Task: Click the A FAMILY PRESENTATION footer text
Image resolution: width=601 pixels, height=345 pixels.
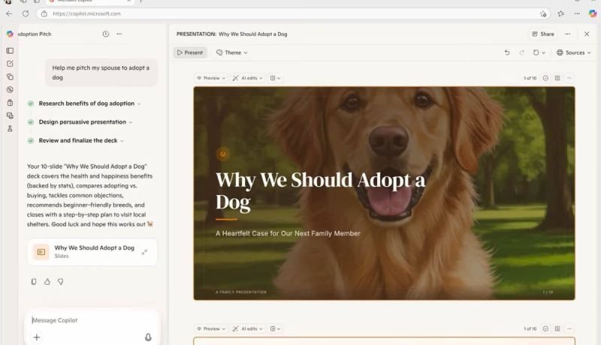Action: [240, 292]
